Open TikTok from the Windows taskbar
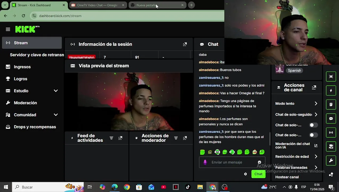Screen dimensions: 339x192 click(x=188, y=187)
